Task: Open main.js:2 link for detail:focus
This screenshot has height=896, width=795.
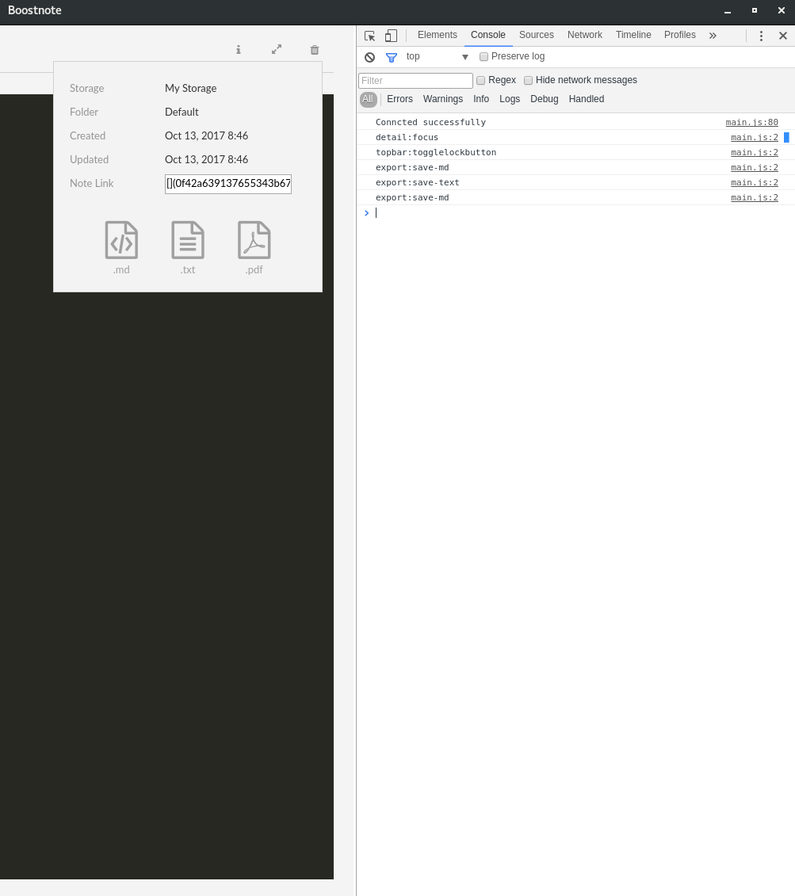Action: [755, 137]
